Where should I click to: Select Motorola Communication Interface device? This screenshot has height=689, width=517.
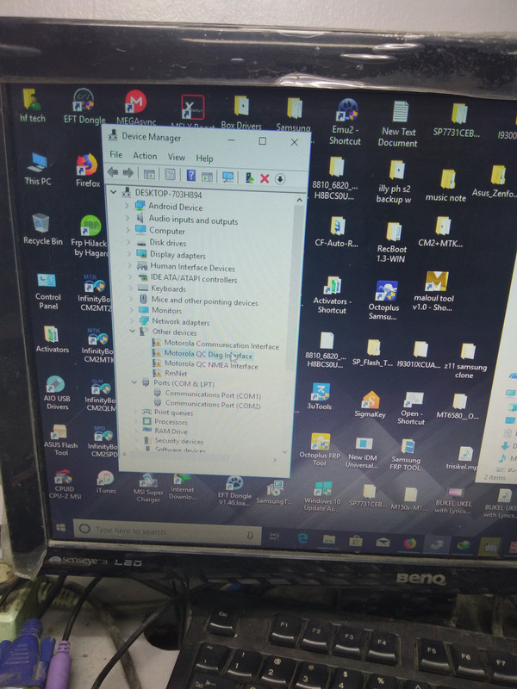[221, 345]
